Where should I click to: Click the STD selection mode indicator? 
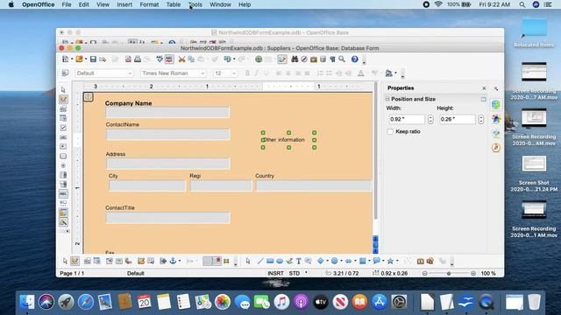[x=295, y=273]
